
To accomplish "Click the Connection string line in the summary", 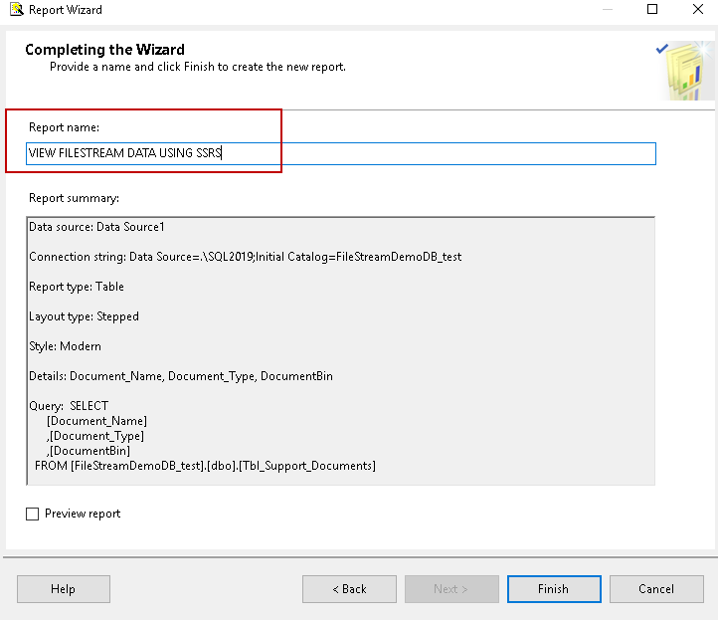I will pos(245,257).
